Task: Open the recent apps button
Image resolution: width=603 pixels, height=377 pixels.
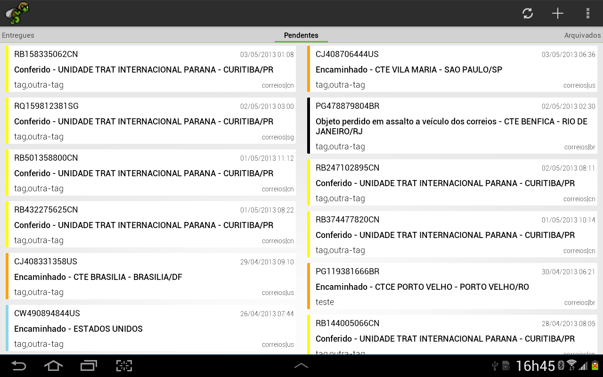Action: [89, 366]
